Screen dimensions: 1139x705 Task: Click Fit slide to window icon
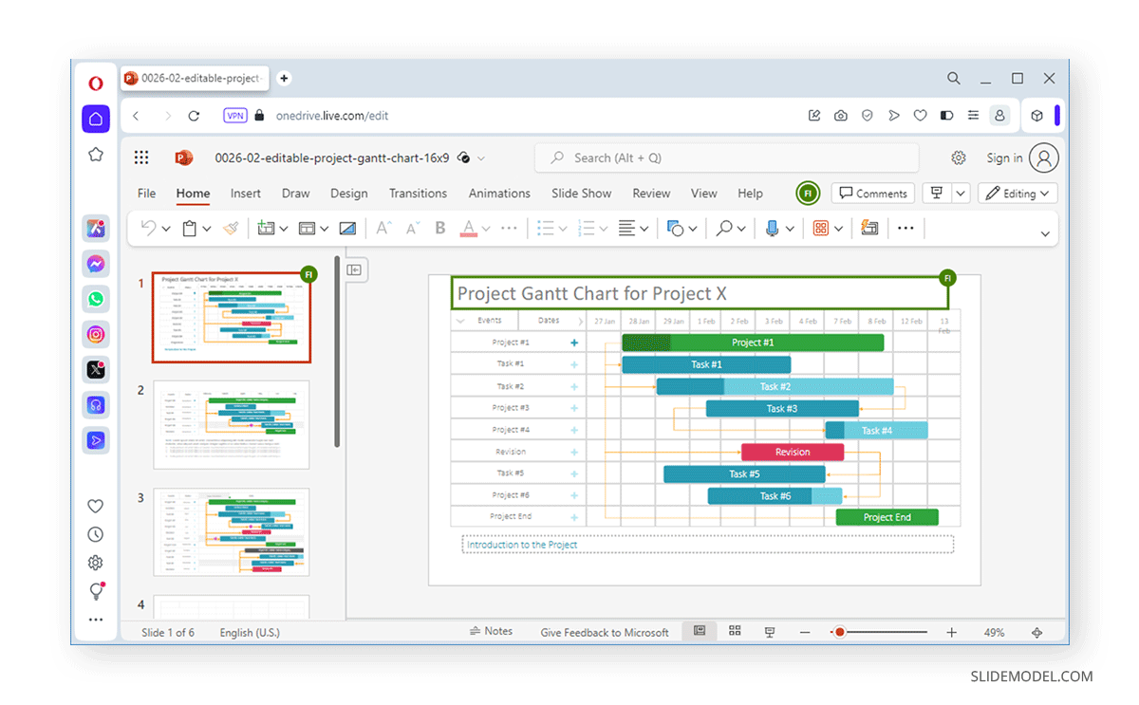point(1037,632)
